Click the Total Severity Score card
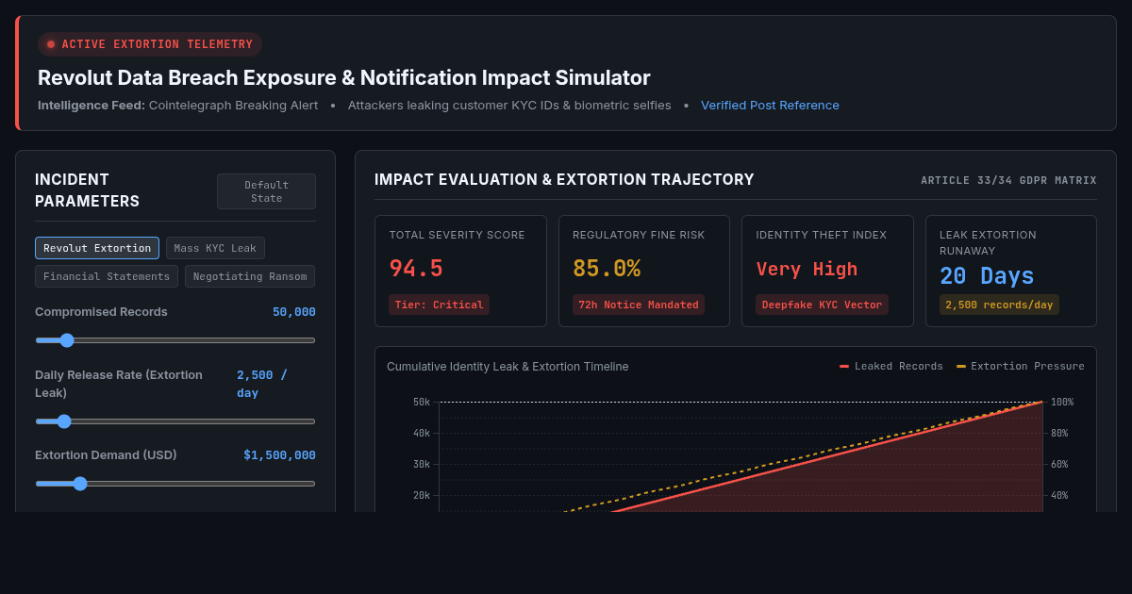Image resolution: width=1132 pixels, height=594 pixels. click(x=460, y=272)
